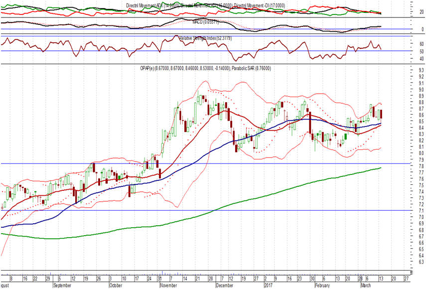426x289 pixels.
Task: Click the OPAP(e) price and Parabolic SAR title
Action: point(205,69)
